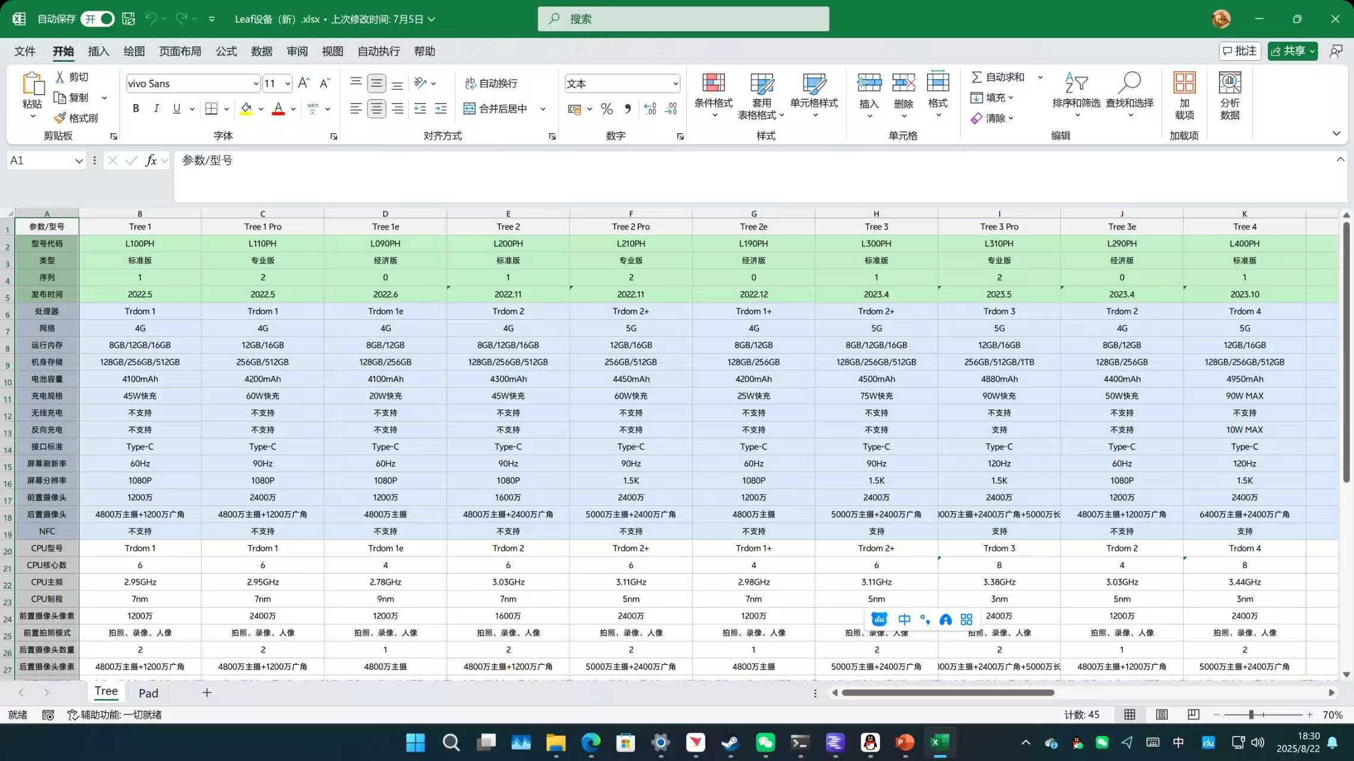Toggle middle vertical alignment
The height and width of the screenshot is (761, 1354).
[376, 83]
